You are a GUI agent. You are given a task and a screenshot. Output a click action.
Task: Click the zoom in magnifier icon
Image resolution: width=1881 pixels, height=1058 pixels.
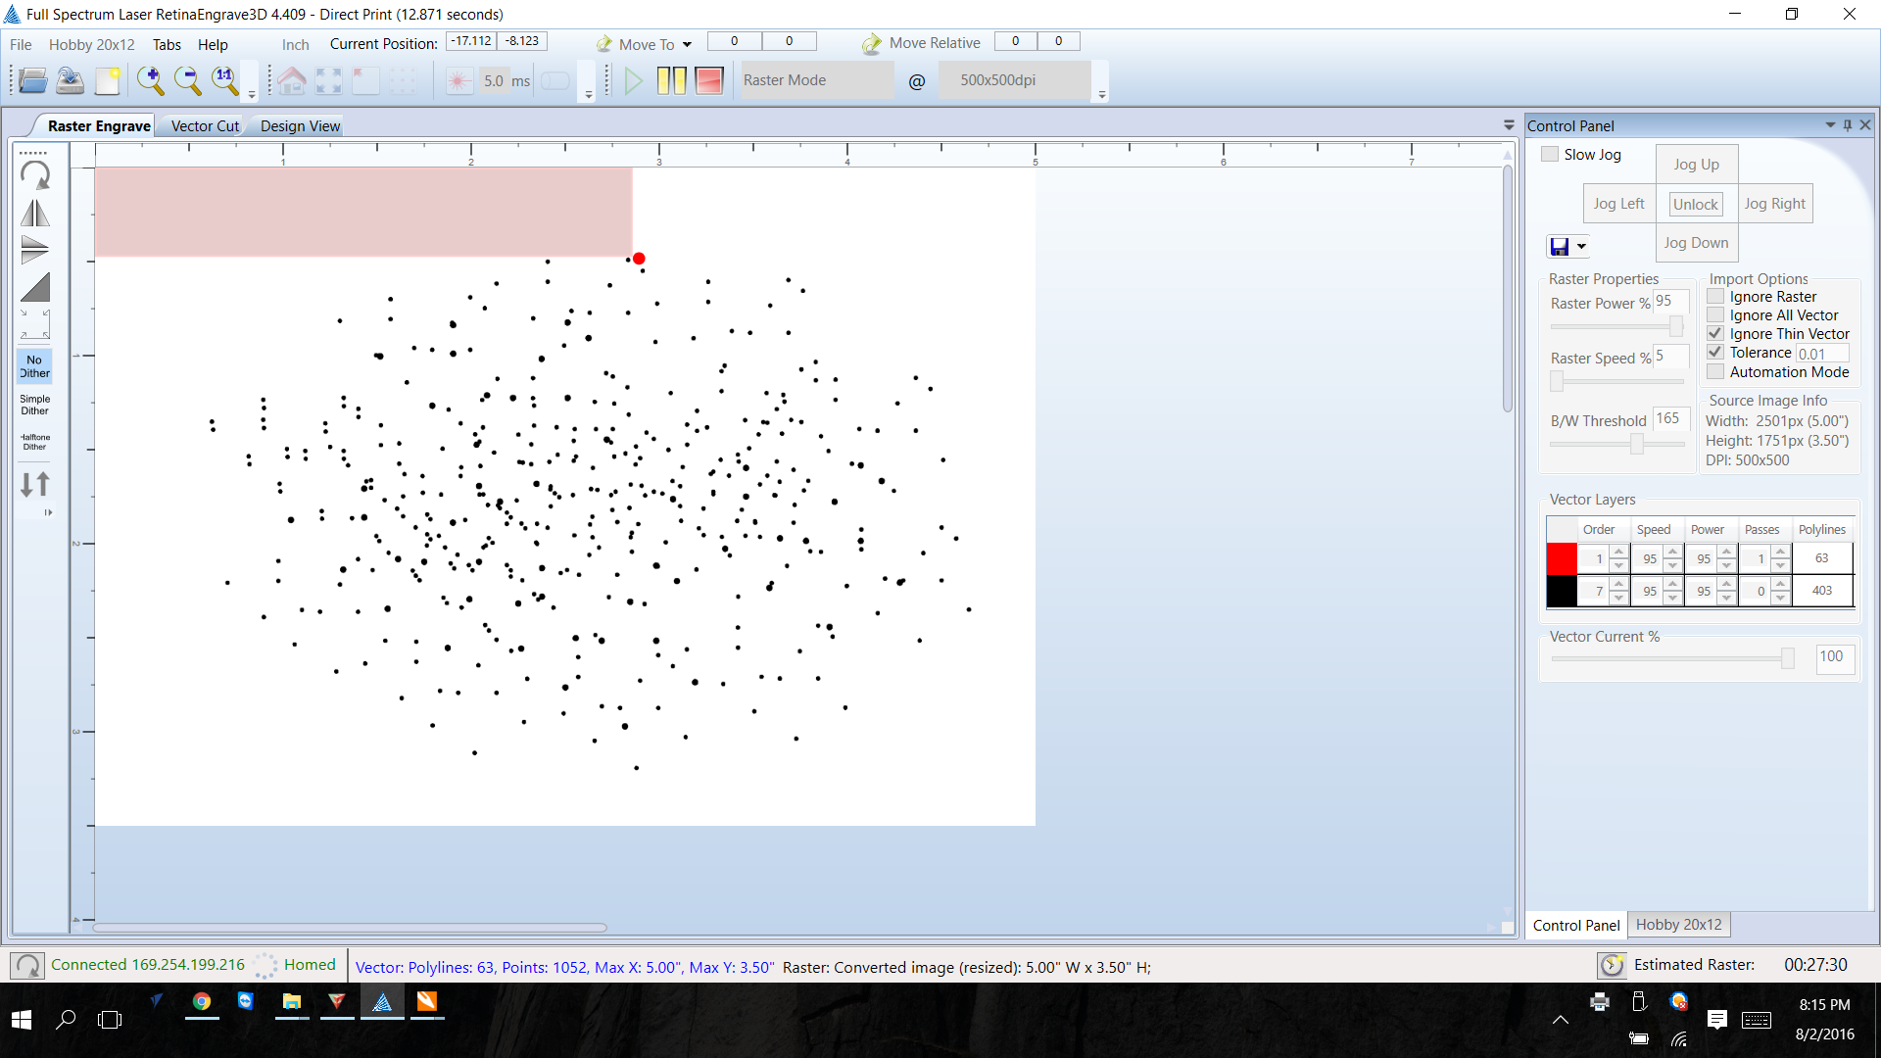[150, 80]
